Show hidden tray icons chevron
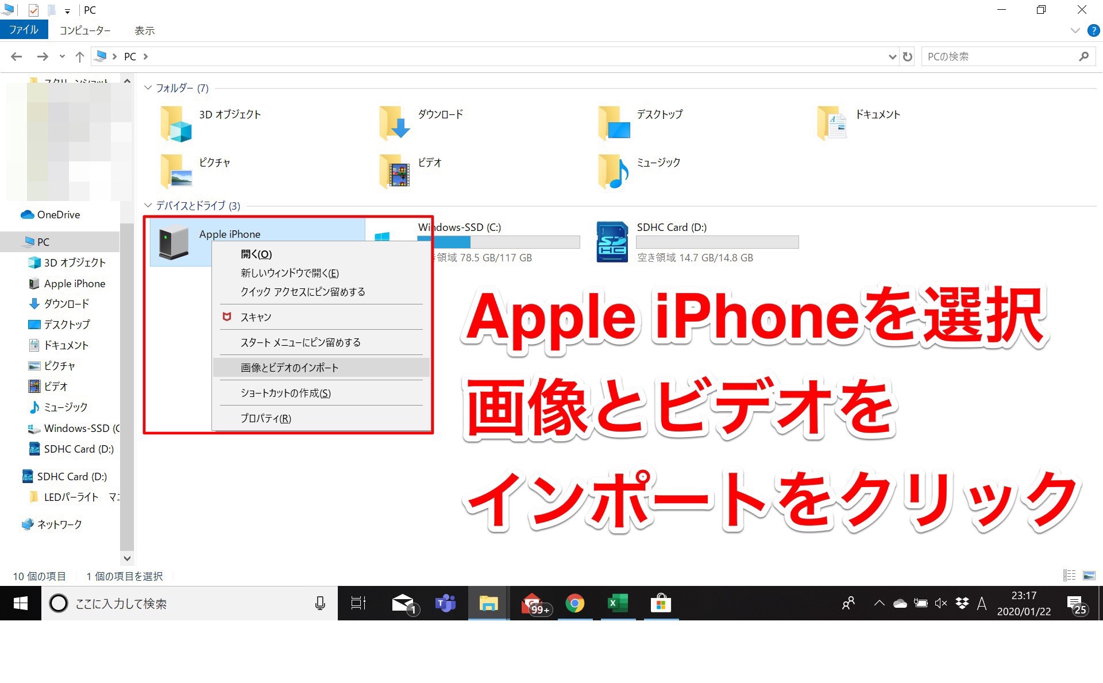Viewport: 1103px width, 683px height. 879,603
